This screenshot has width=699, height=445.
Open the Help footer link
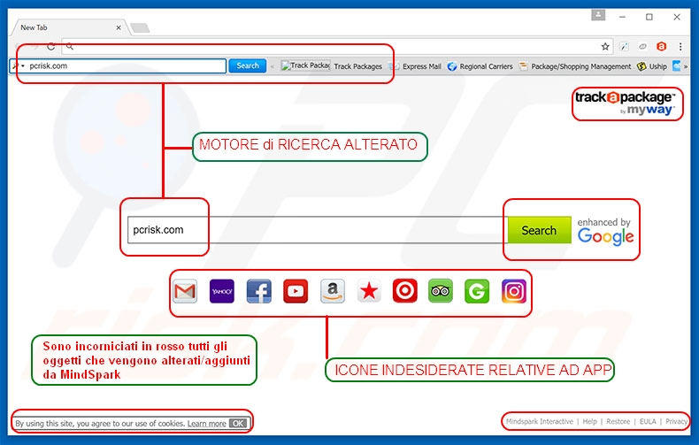(x=589, y=421)
